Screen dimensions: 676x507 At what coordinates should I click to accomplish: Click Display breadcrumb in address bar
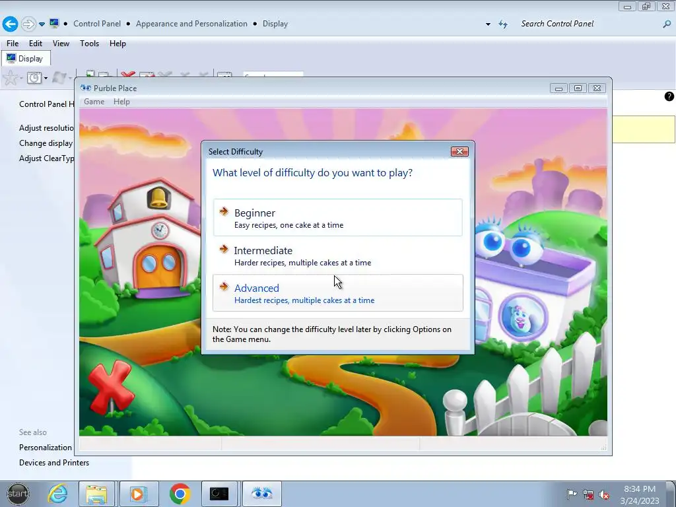275,24
